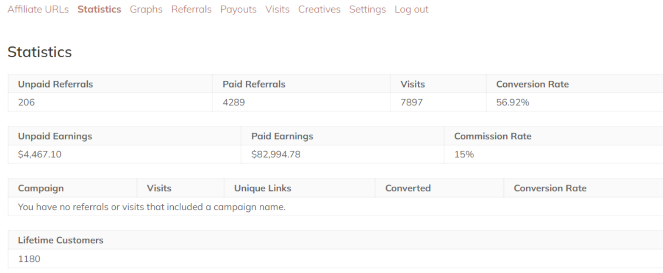Click the Campaign column header
The width and height of the screenshot is (663, 273).
click(41, 188)
